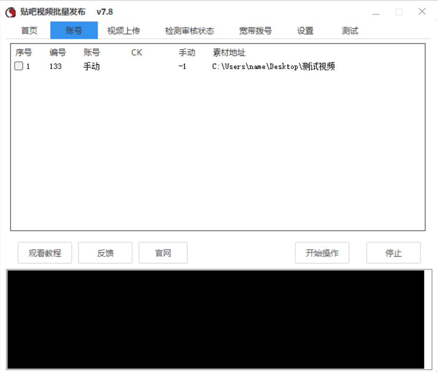Open the 检测审核状态 tab
The image size is (438, 373).
(x=189, y=30)
